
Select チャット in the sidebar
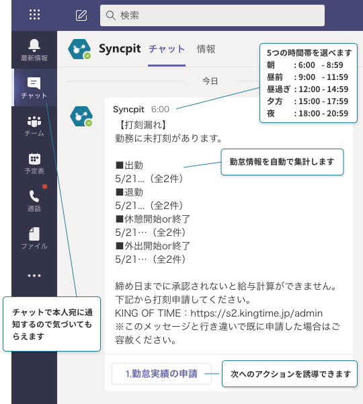(x=34, y=87)
